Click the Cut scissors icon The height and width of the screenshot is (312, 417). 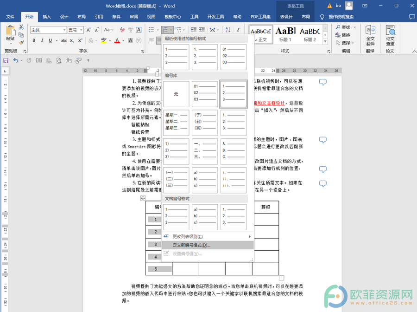[21, 27]
